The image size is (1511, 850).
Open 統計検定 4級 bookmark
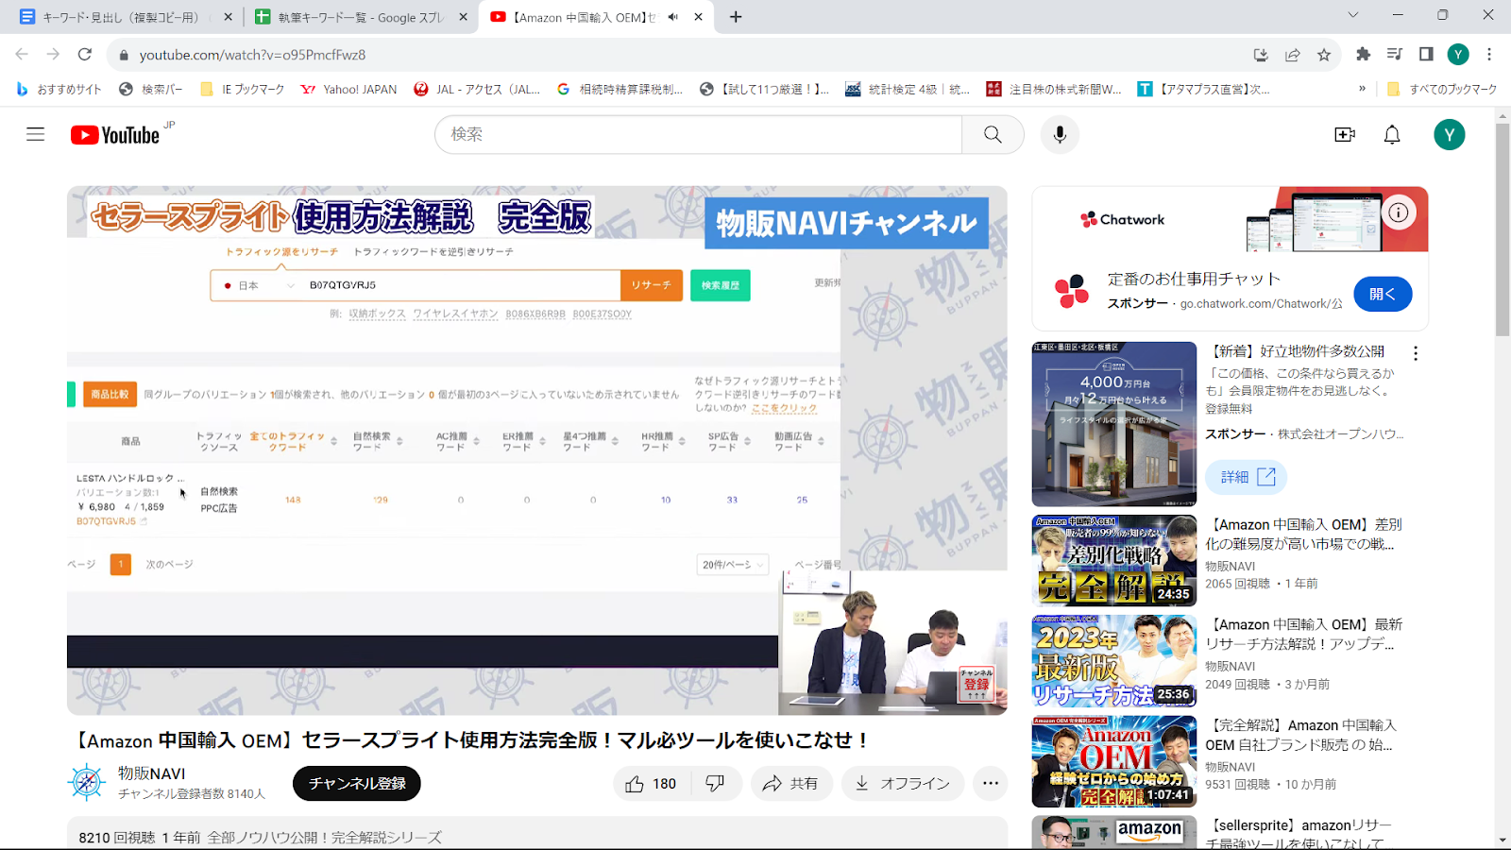[x=908, y=89]
